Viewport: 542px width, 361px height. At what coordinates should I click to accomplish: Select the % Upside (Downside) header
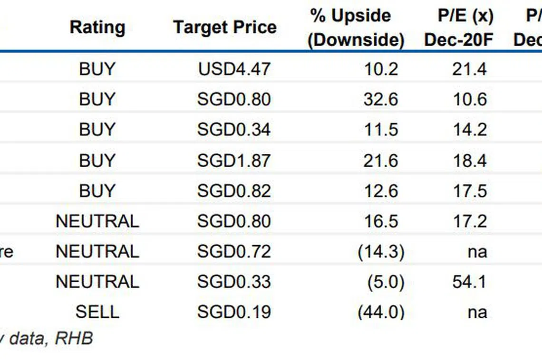pos(356,28)
